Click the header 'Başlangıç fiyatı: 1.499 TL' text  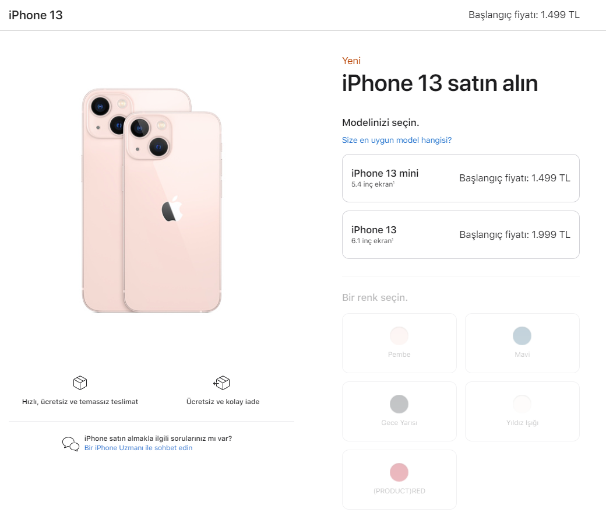tap(524, 15)
